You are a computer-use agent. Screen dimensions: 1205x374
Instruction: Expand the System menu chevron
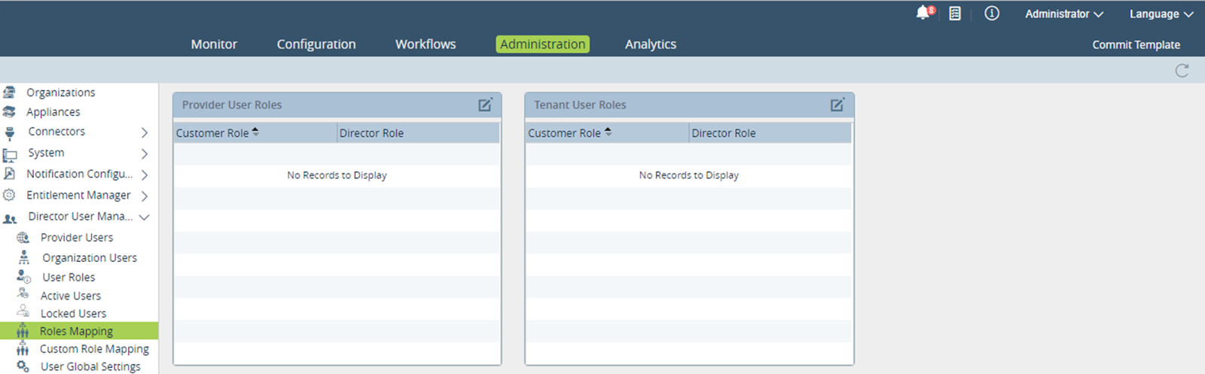tap(145, 154)
